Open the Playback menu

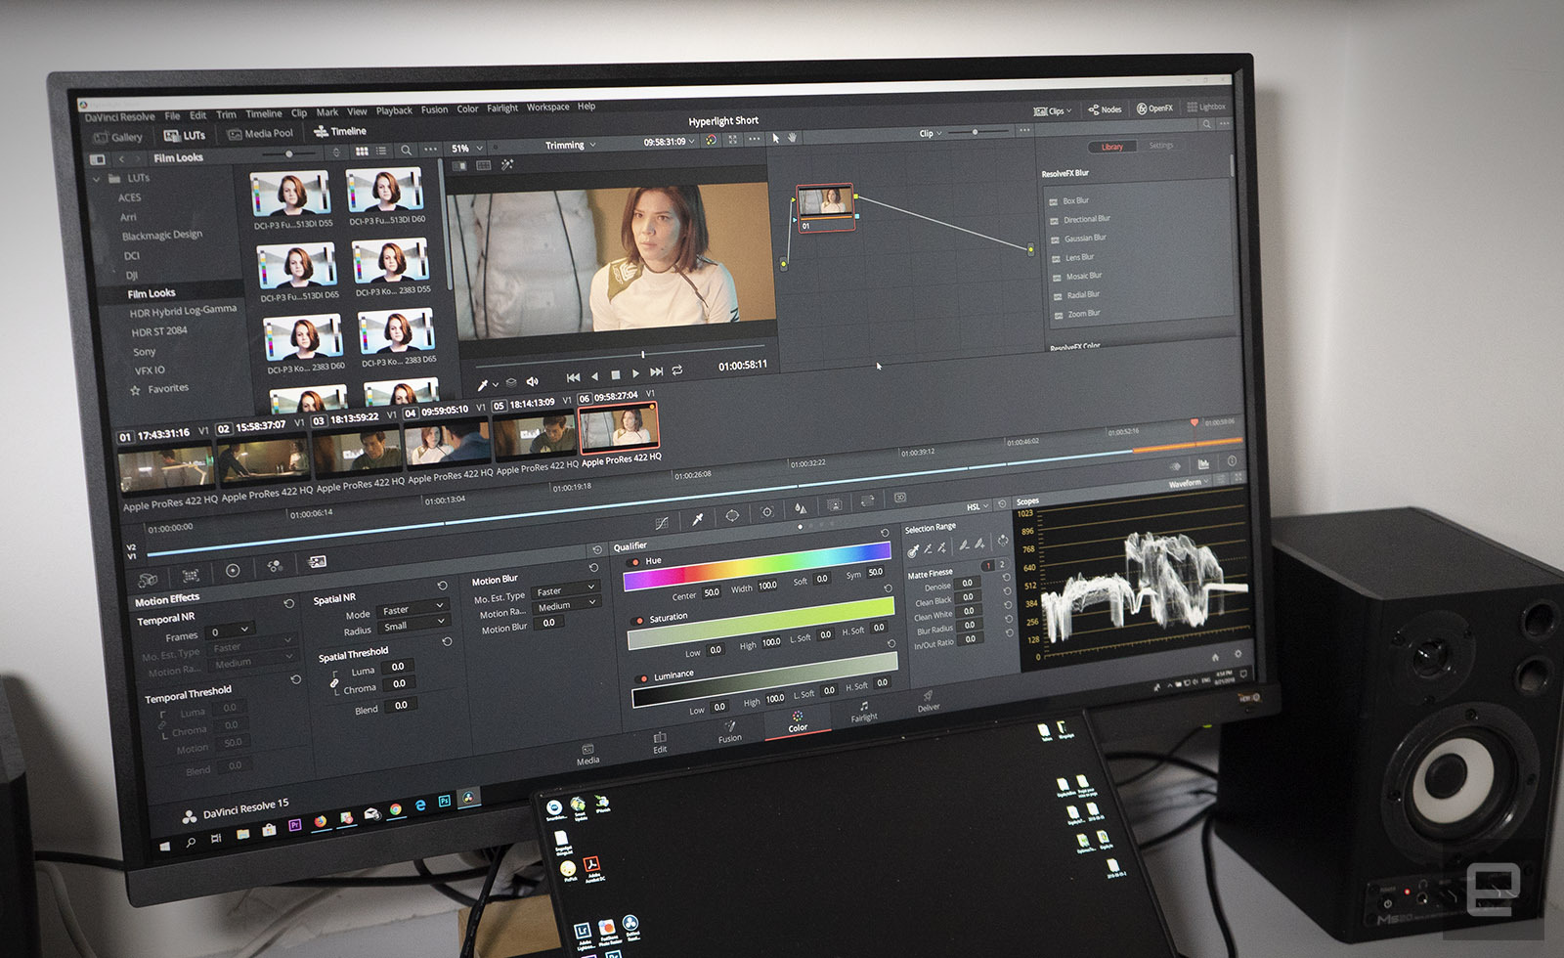coord(394,111)
